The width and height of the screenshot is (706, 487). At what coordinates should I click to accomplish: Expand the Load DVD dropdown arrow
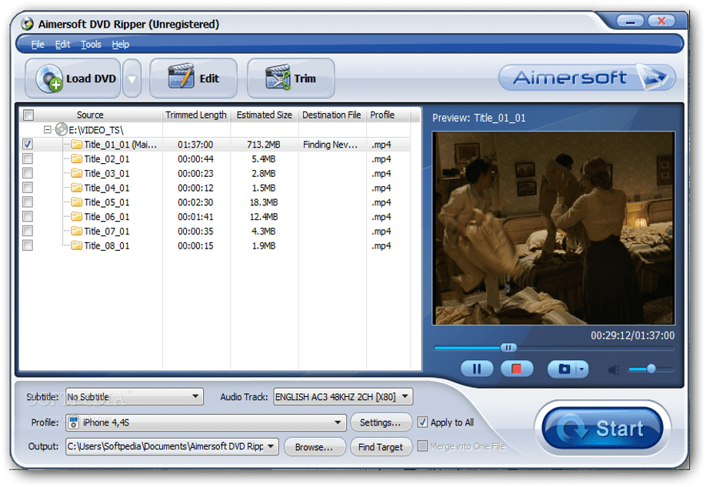click(x=132, y=78)
